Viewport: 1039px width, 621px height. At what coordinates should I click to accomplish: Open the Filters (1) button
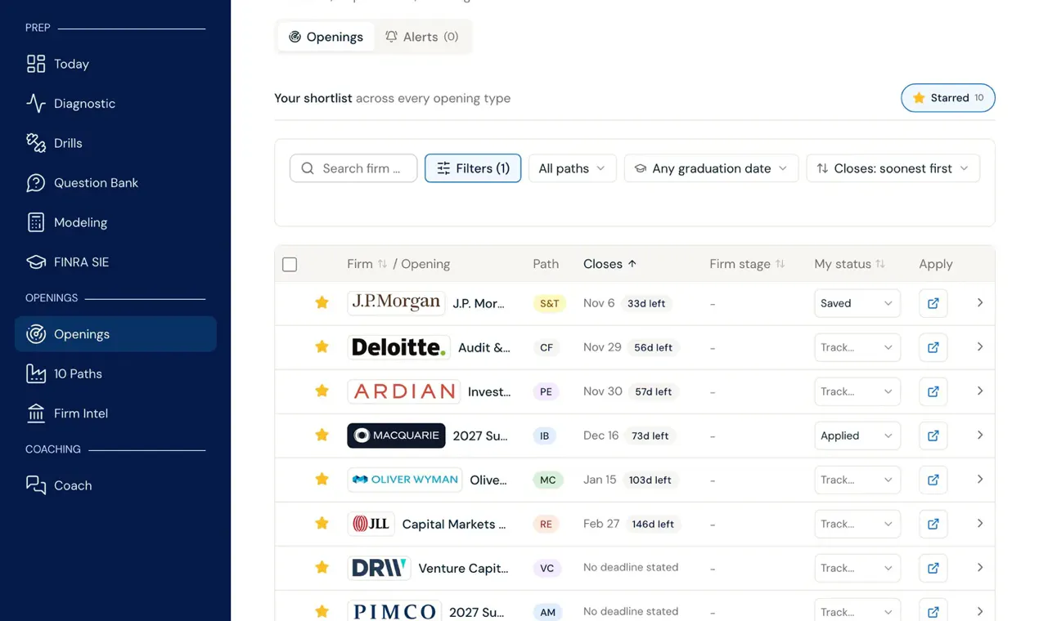pos(473,168)
